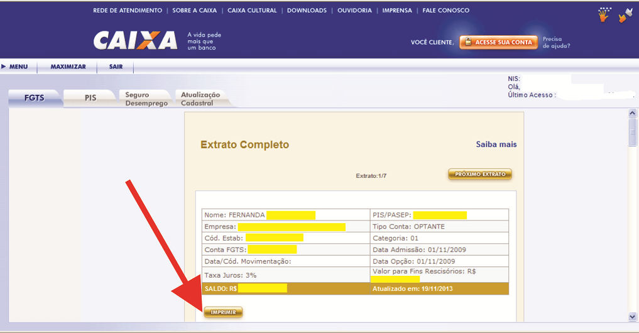Click the Tipo Conta: OPTANTE cell

(439, 227)
